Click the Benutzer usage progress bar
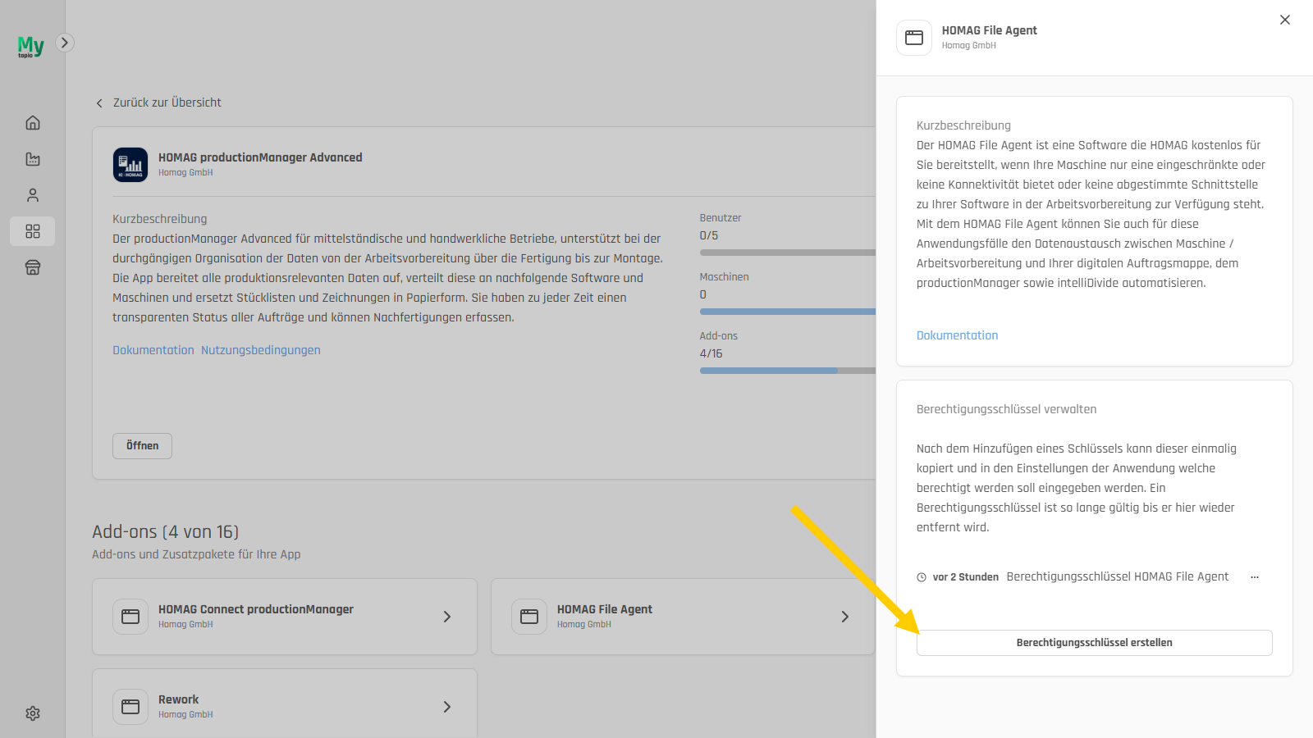This screenshot has height=738, width=1313. 788,253
